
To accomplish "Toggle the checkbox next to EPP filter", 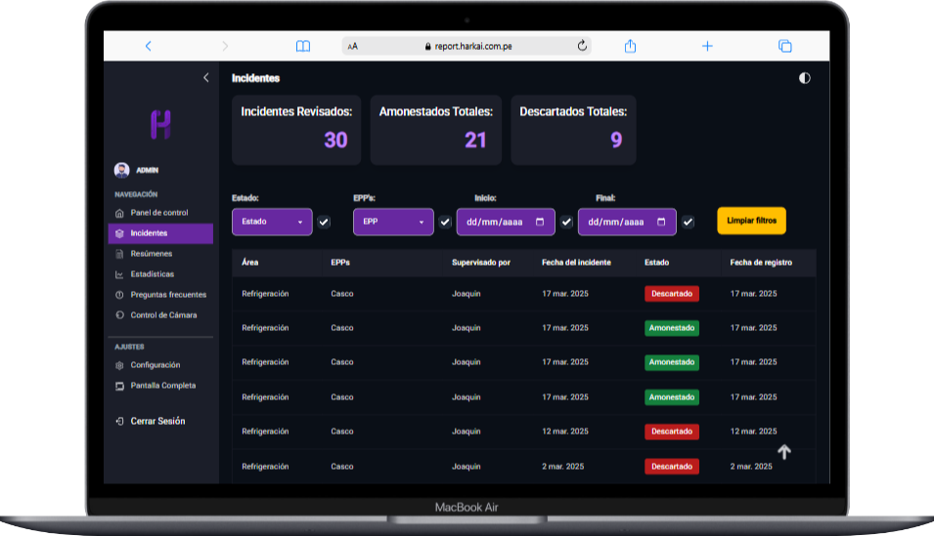I will (x=445, y=222).
